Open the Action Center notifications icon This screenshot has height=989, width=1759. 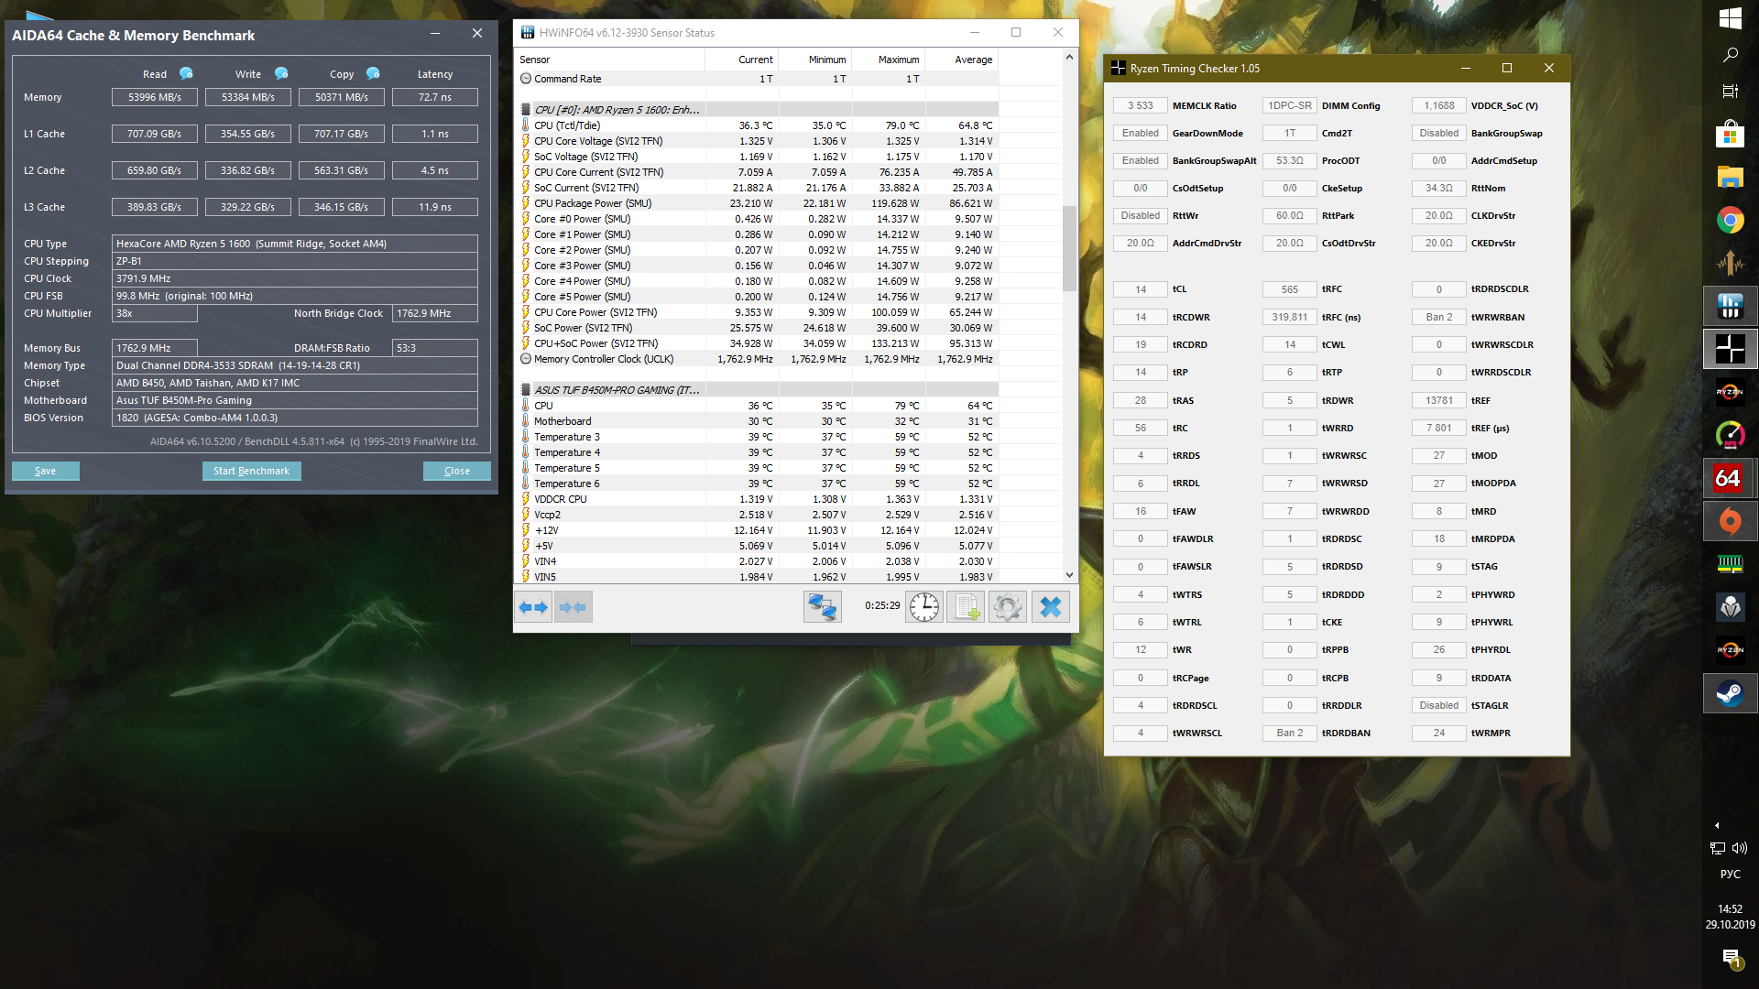1731,959
